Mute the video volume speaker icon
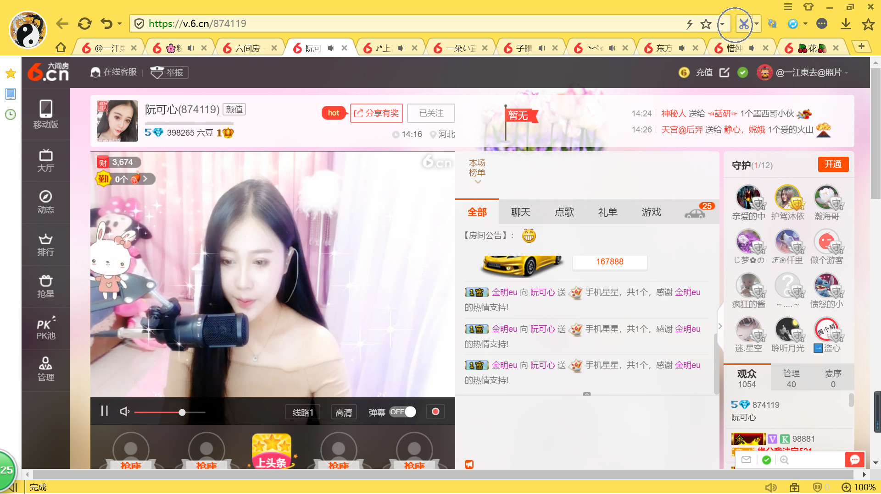The height and width of the screenshot is (494, 881). (x=124, y=412)
